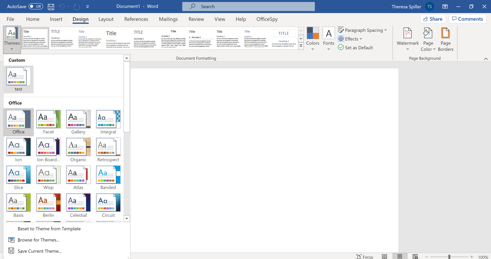Switch to Read Mode view icon
Viewport: 491px width, 259px height.
384,256
